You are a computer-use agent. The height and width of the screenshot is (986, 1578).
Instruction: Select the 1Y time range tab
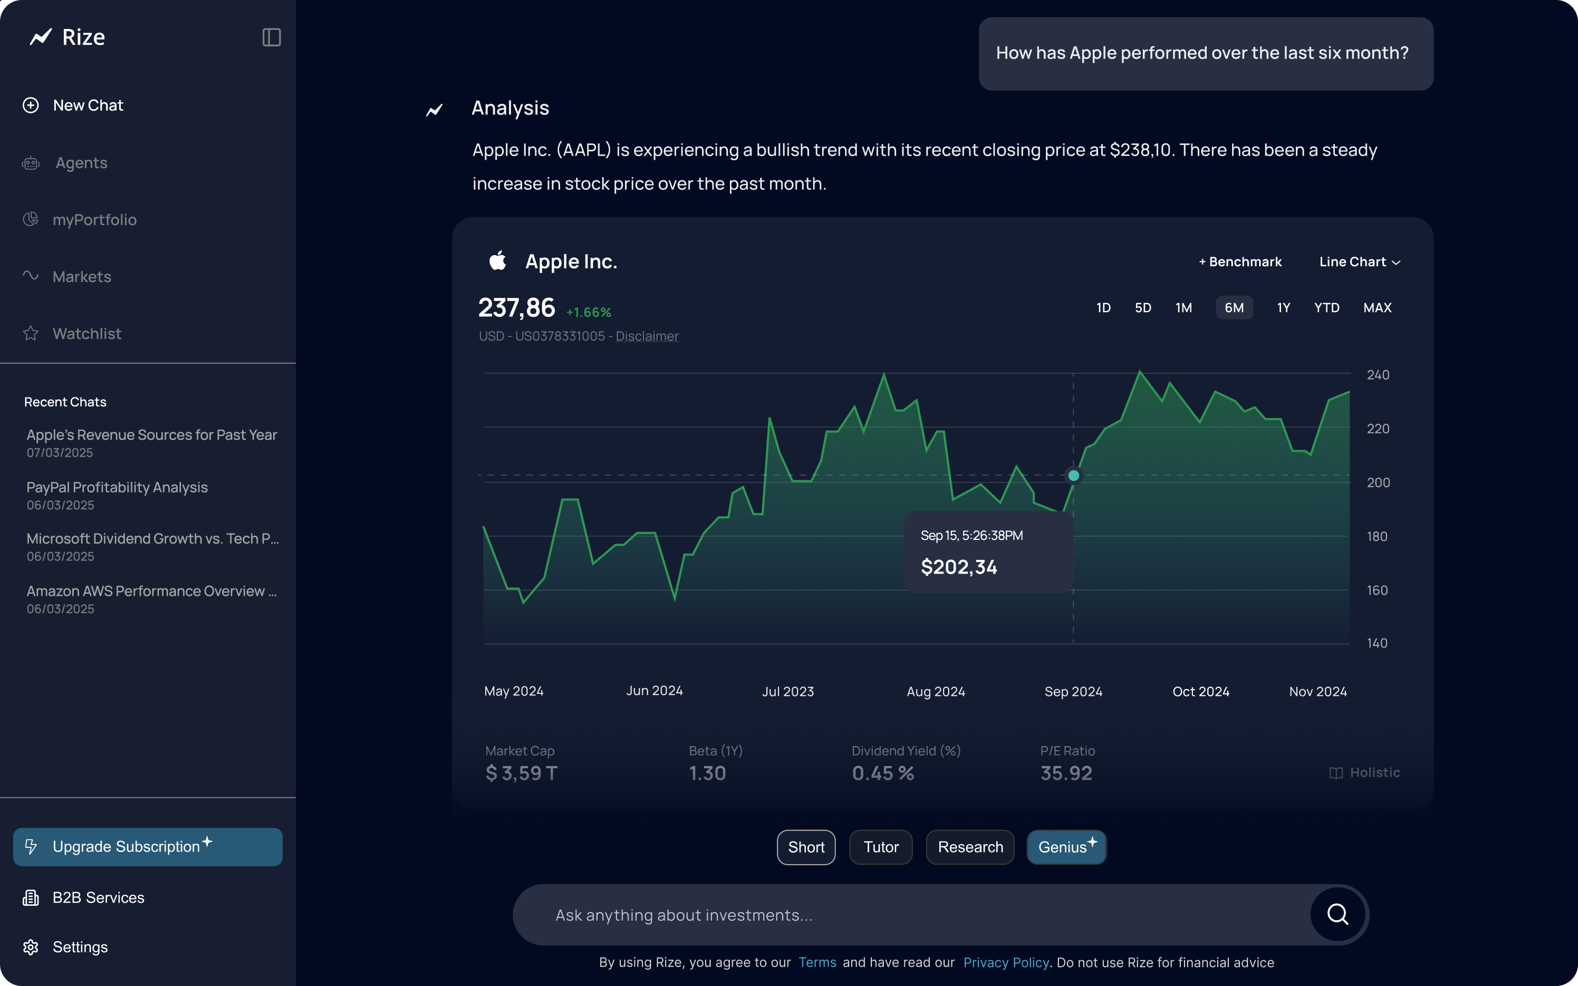1282,307
